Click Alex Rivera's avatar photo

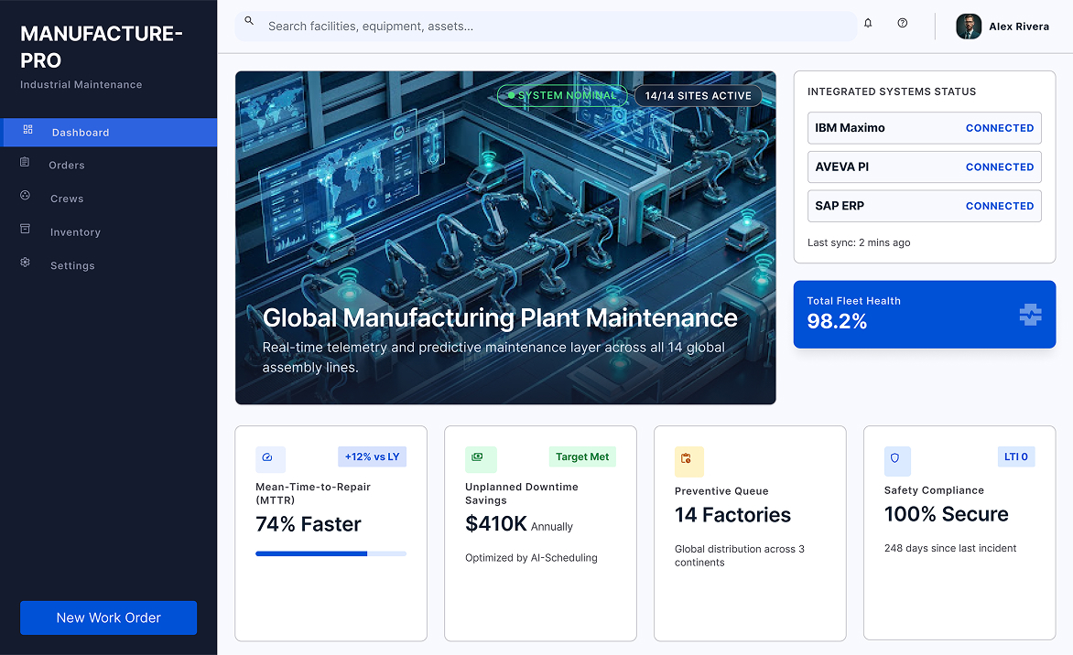969,27
